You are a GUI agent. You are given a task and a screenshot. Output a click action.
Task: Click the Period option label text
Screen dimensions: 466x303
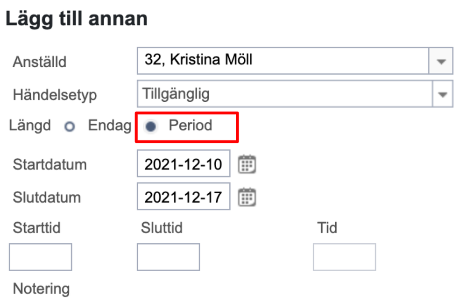pos(191,125)
